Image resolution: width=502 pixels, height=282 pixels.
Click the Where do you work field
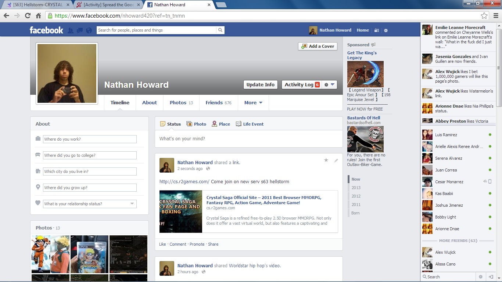click(90, 139)
